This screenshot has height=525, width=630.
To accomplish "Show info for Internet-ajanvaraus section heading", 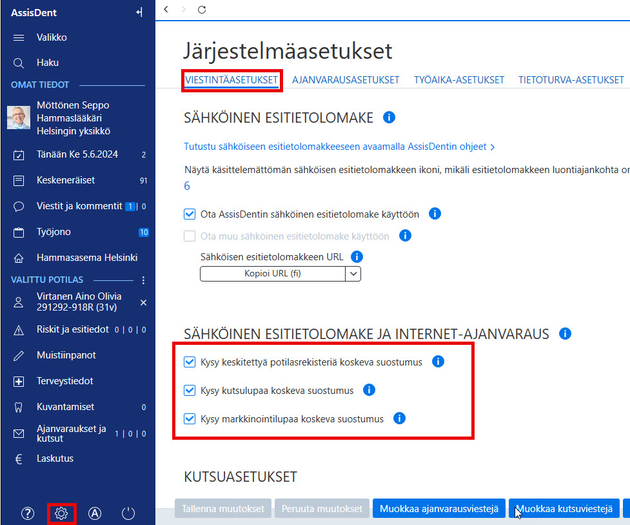I will [565, 333].
